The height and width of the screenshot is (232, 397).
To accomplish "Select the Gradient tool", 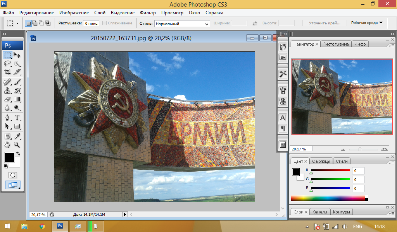I will click(x=17, y=99).
